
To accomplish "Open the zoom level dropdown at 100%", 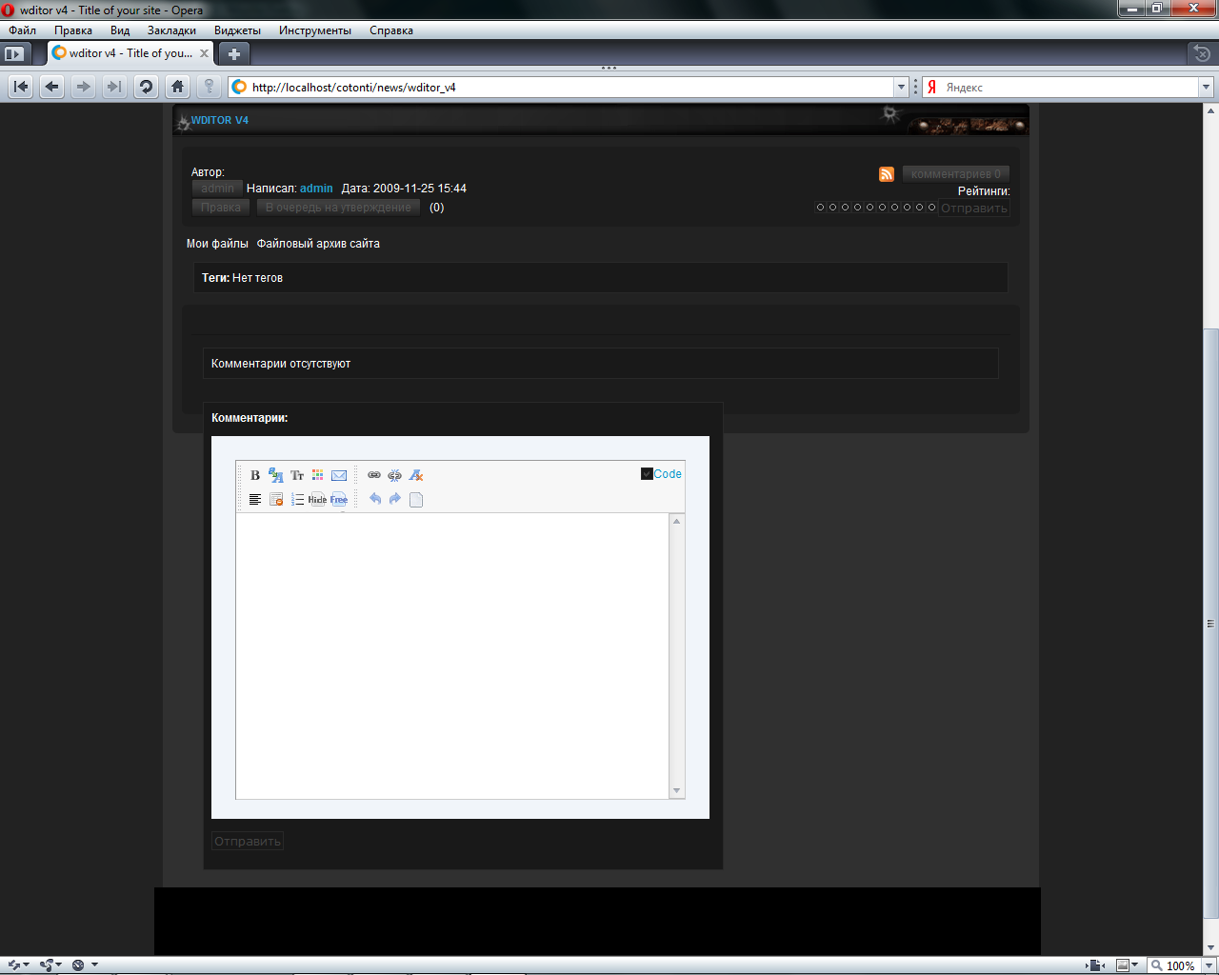I will point(1209,965).
